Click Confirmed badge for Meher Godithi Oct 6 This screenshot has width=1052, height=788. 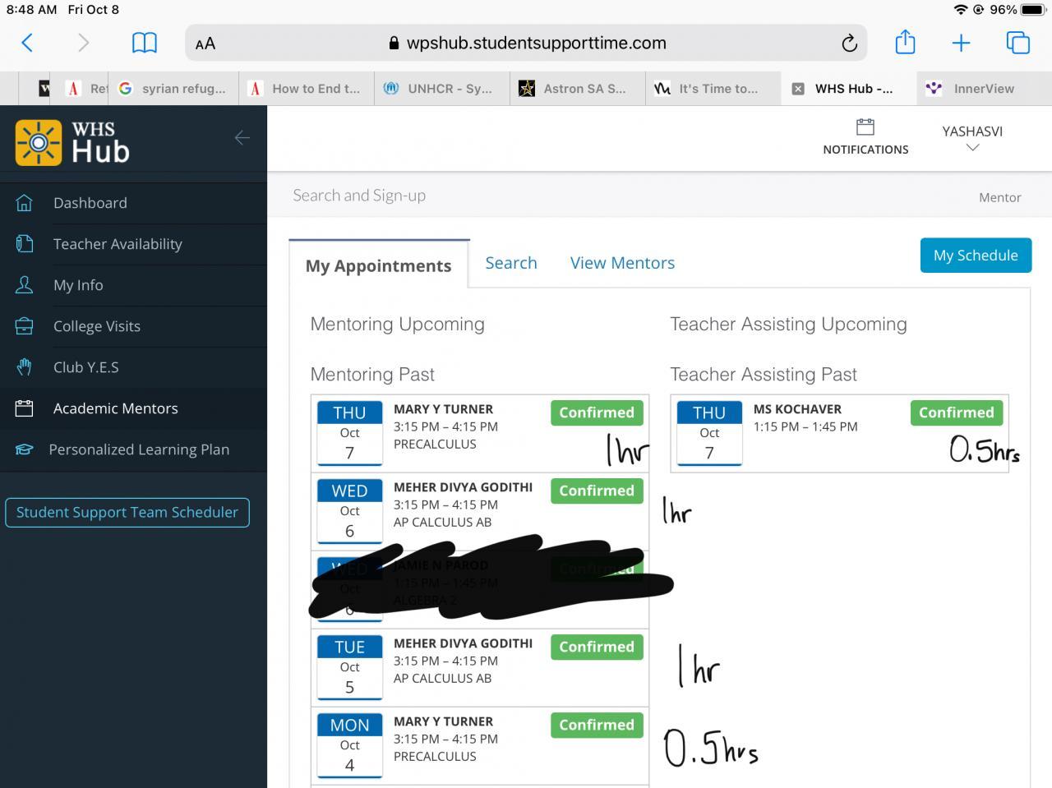pyautogui.click(x=597, y=491)
